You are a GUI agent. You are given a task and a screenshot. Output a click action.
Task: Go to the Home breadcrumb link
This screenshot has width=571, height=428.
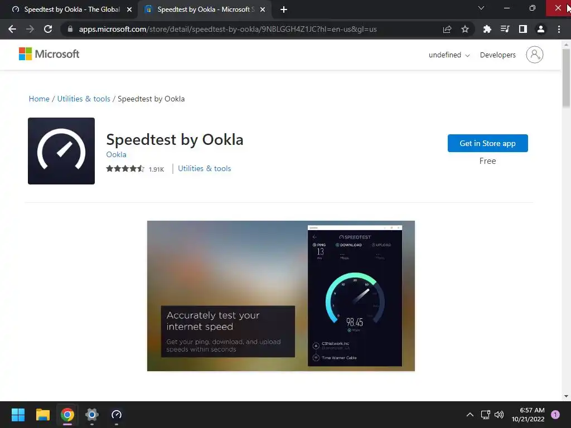[39, 99]
